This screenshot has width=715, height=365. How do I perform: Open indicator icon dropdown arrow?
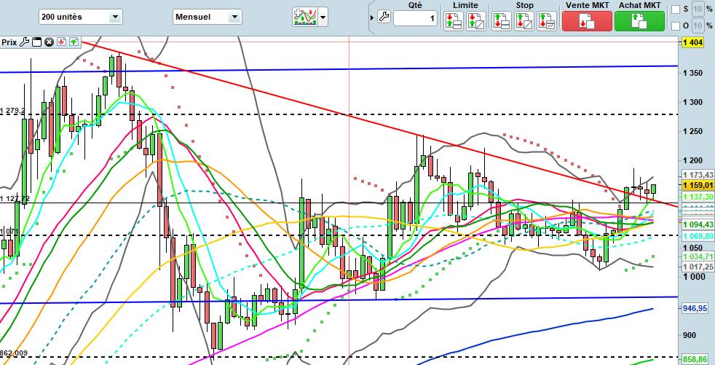(323, 17)
